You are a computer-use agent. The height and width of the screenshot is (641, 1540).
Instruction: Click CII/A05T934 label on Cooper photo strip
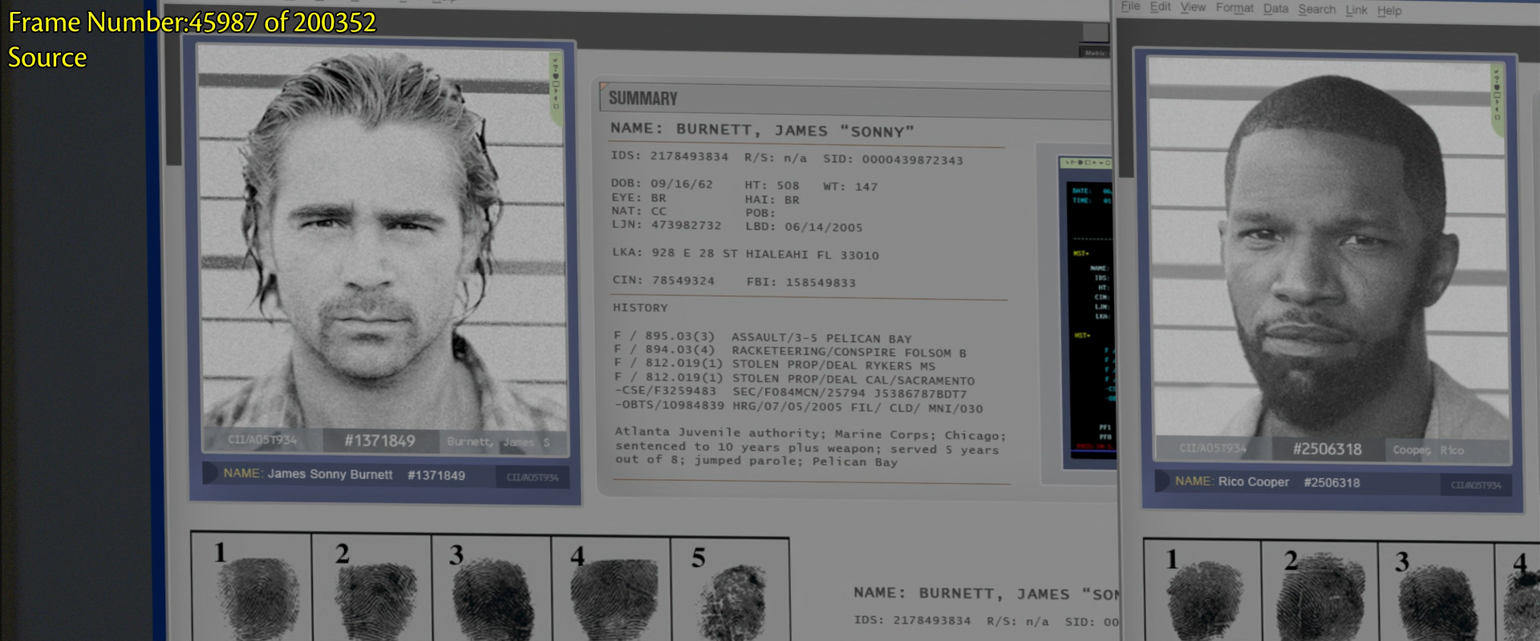coord(1213,448)
